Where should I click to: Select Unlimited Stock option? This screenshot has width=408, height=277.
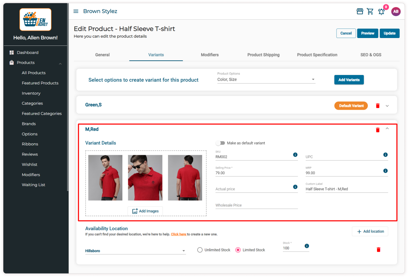(x=200, y=250)
